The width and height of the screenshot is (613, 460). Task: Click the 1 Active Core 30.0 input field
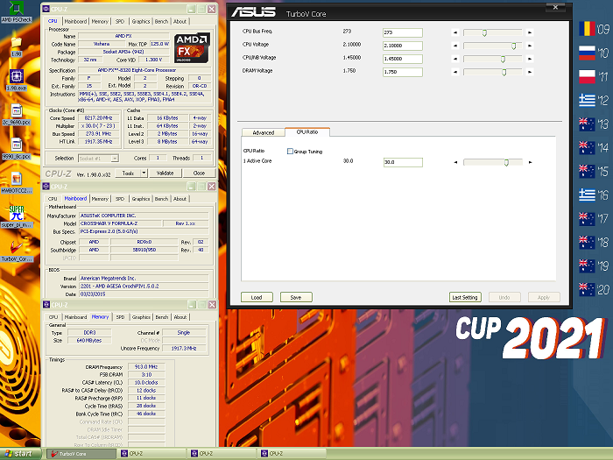[403, 162]
